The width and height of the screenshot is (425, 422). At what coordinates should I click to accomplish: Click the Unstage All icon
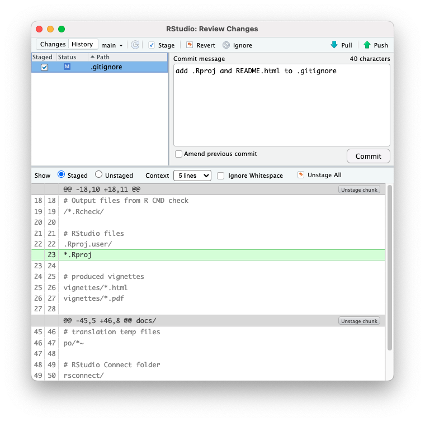(x=301, y=175)
